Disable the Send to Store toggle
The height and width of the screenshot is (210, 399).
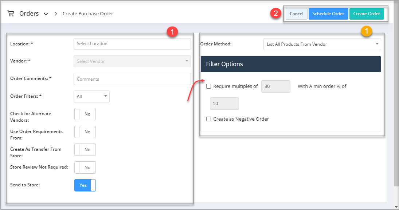[85, 185]
